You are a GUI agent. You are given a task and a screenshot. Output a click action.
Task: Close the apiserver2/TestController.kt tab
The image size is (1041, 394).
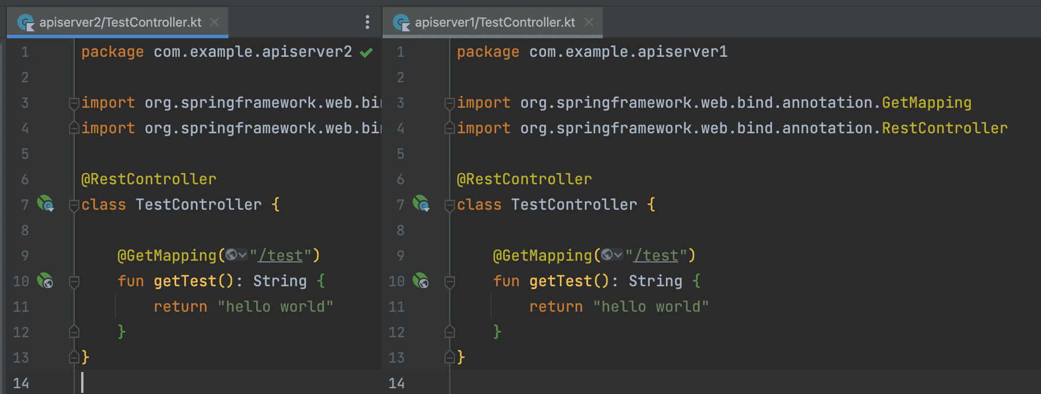214,23
